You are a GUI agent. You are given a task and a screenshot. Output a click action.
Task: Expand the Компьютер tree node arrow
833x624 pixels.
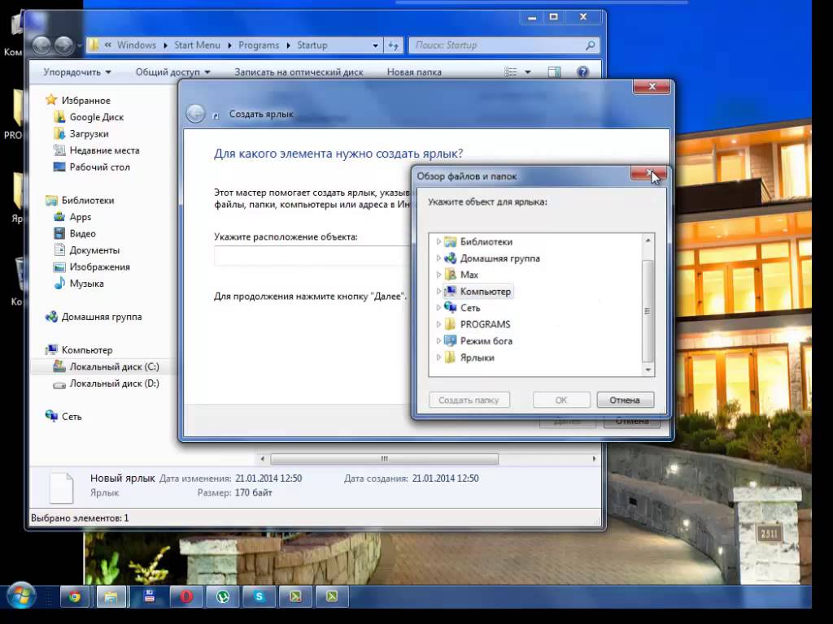(x=438, y=292)
